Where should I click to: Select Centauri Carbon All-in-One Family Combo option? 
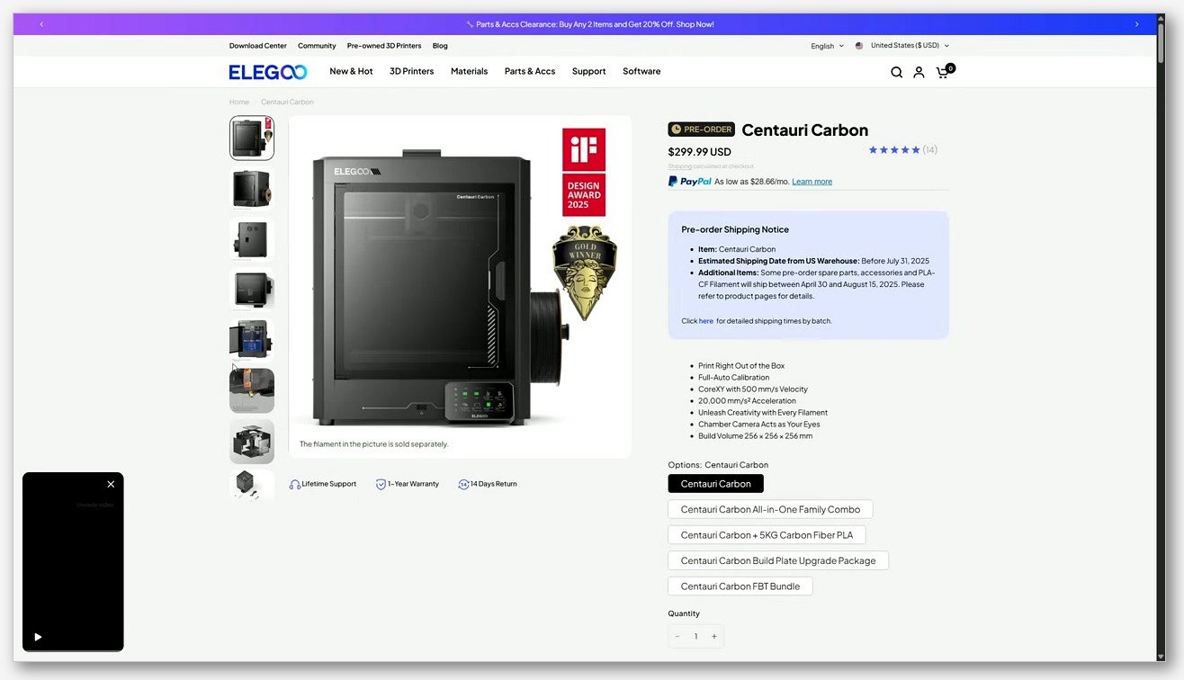pos(770,509)
